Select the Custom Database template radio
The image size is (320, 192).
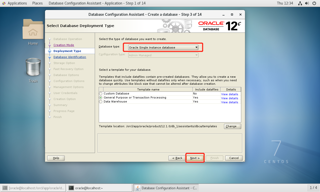pos(101,94)
